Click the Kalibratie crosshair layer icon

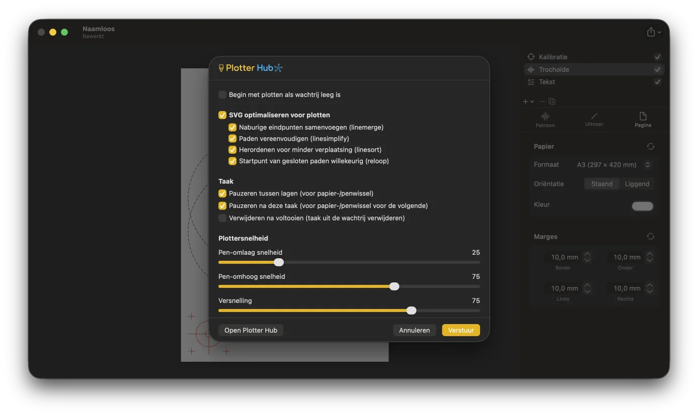(x=530, y=57)
